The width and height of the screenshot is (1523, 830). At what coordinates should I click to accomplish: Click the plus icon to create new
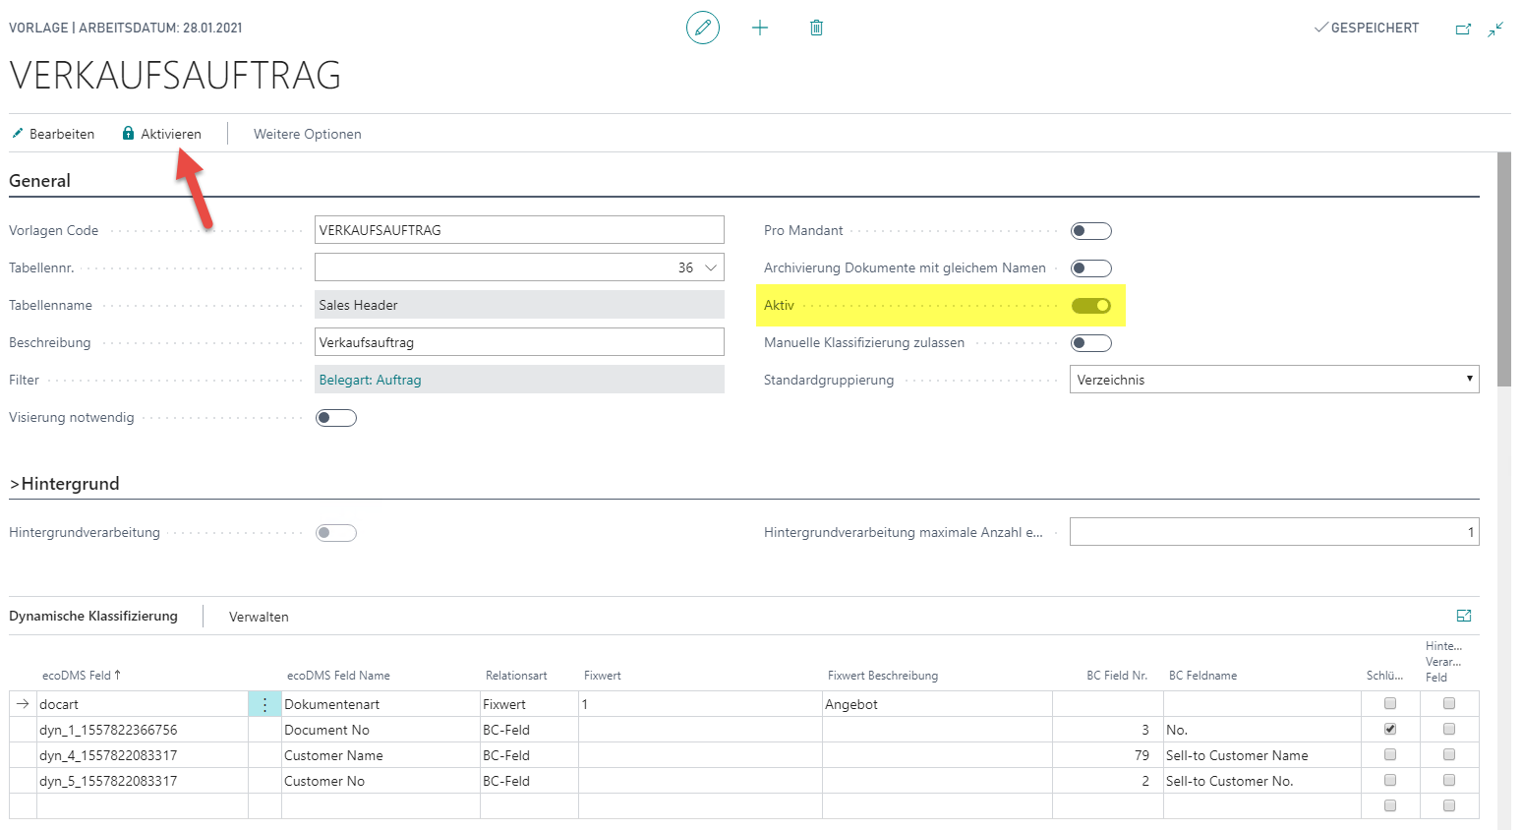[x=760, y=28]
